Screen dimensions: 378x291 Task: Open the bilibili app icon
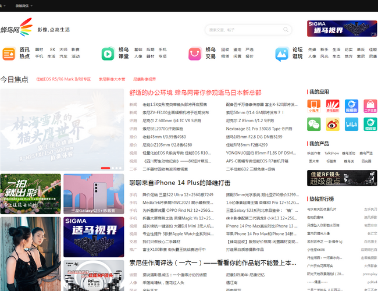pyautogui.click(x=351, y=125)
